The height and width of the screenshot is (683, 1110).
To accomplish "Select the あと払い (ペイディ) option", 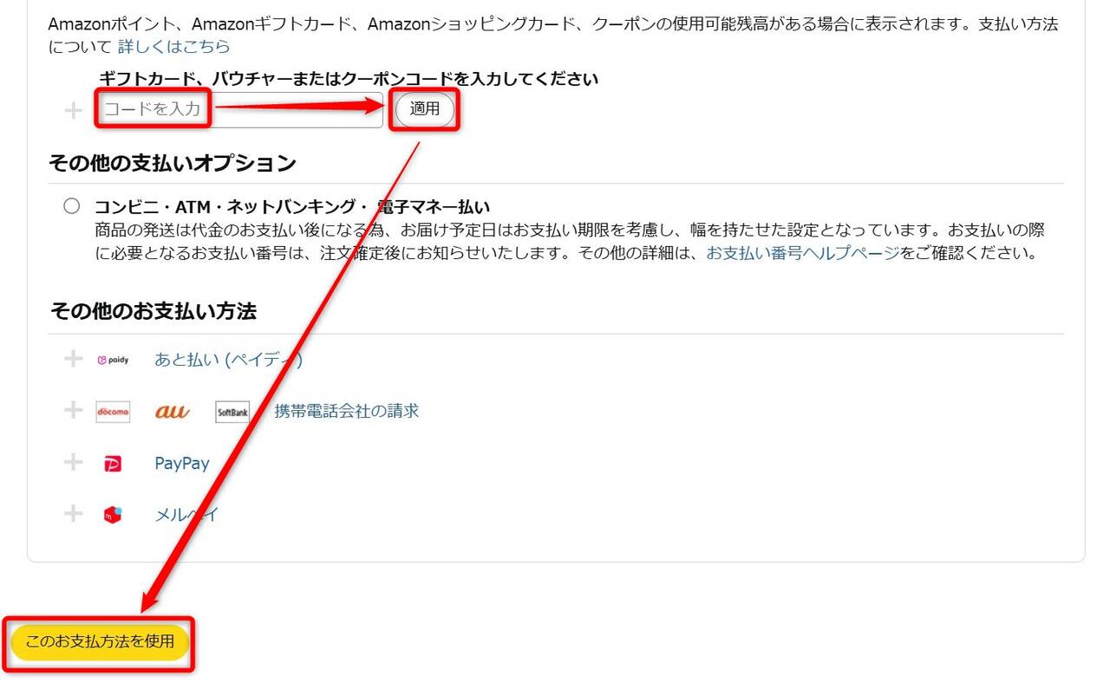I will (228, 360).
